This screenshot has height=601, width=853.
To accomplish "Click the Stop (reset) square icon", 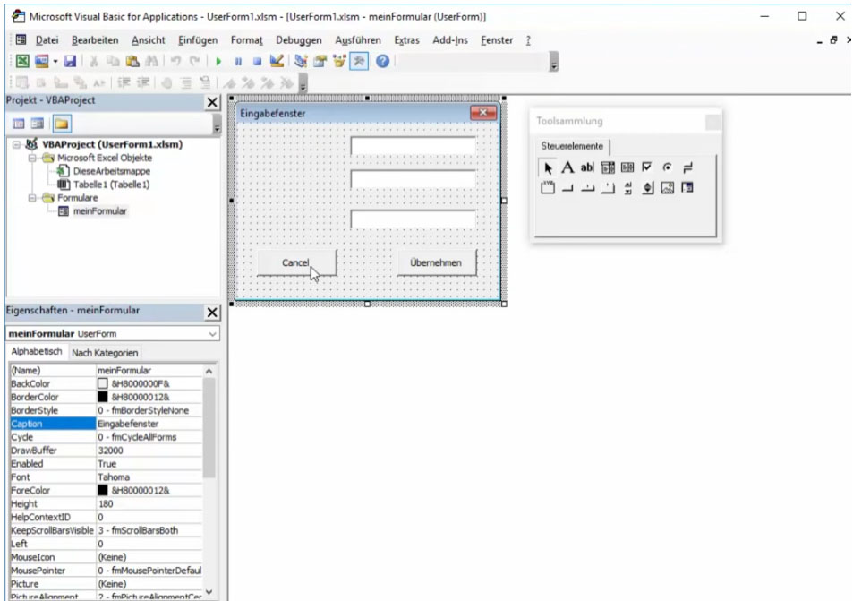I will (257, 61).
